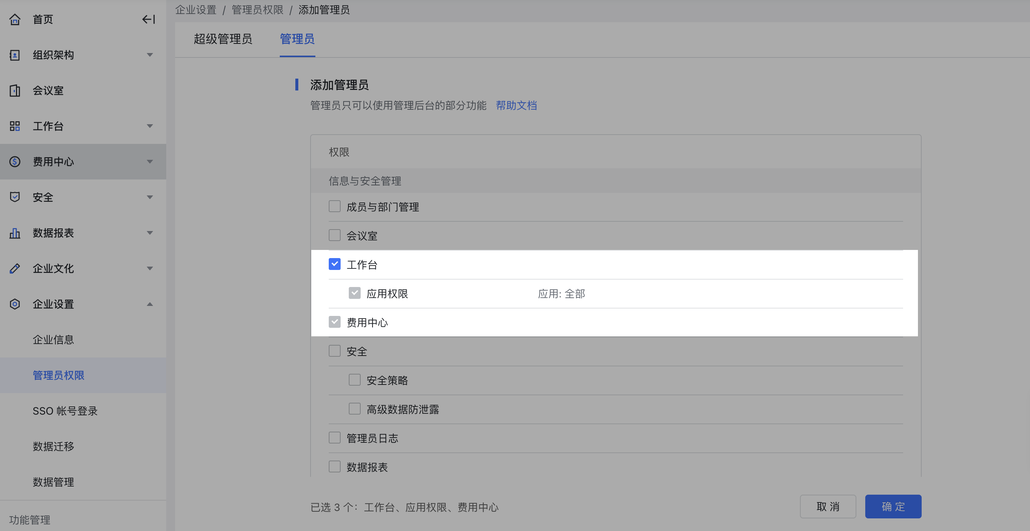Expand the 费用中心 sidebar arrow

click(150, 162)
